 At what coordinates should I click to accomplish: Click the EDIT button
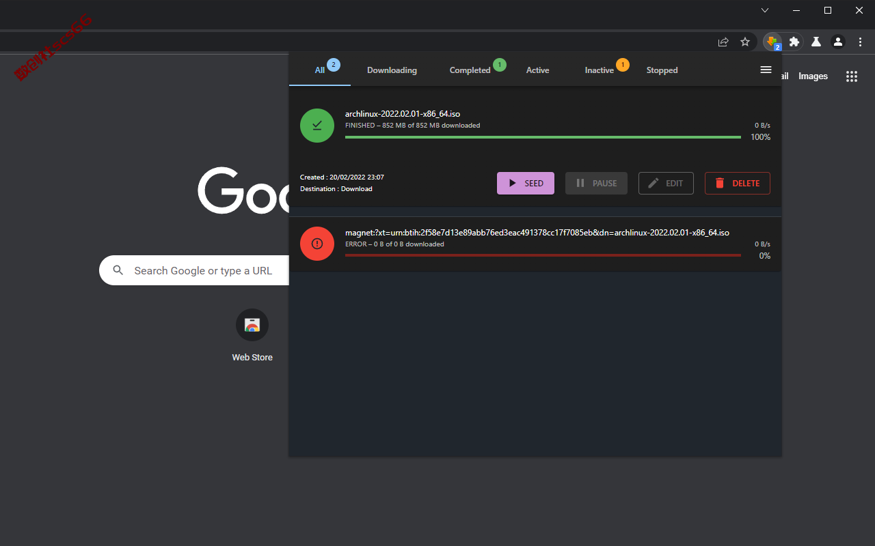coord(666,183)
